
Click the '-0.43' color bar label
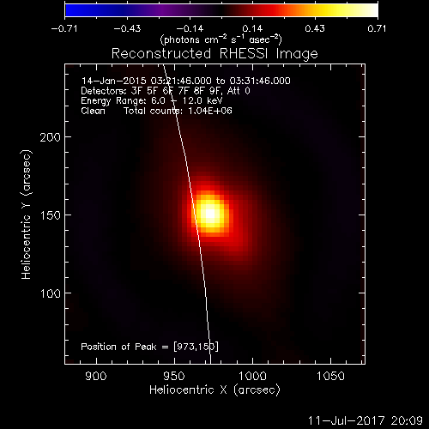pos(127,28)
